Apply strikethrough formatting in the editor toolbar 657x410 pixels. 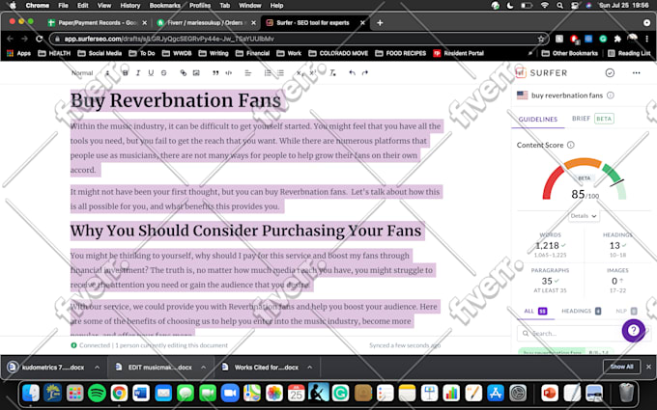coord(164,72)
